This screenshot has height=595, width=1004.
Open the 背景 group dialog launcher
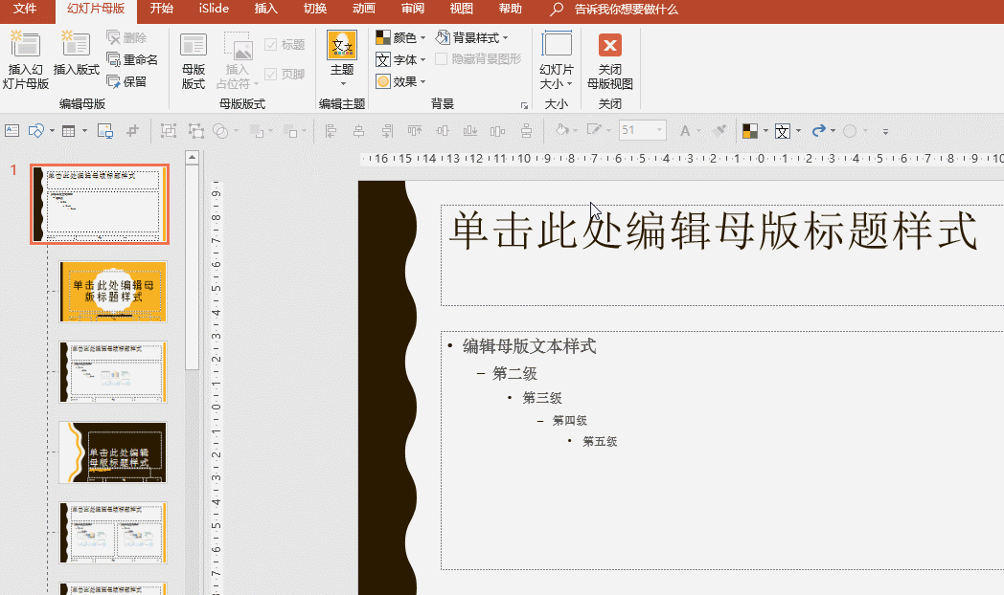[524, 105]
